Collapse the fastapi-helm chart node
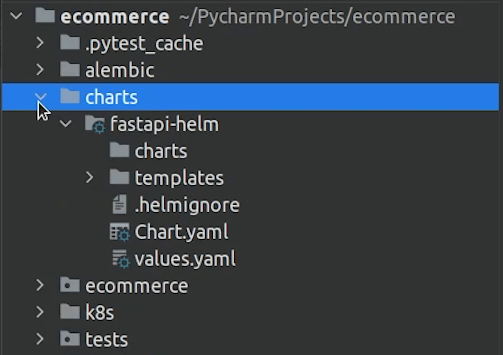Screen dimensions: 503x355 coord(66,124)
